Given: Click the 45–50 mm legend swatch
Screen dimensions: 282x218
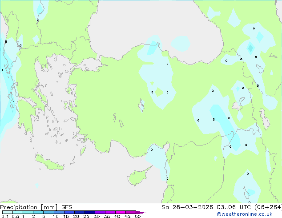Looking at the screenshot, I should [x=131, y=212].
